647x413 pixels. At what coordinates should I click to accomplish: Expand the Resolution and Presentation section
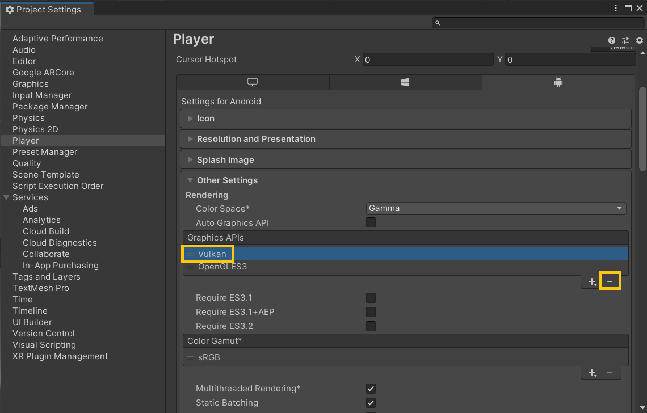[406, 139]
